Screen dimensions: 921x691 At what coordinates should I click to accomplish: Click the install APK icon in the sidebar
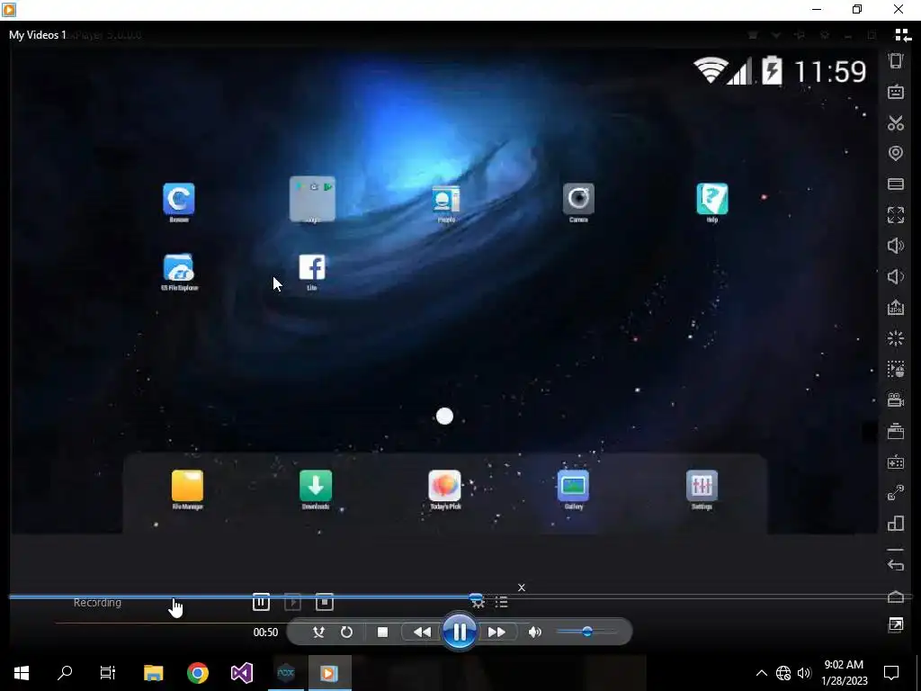click(x=895, y=308)
